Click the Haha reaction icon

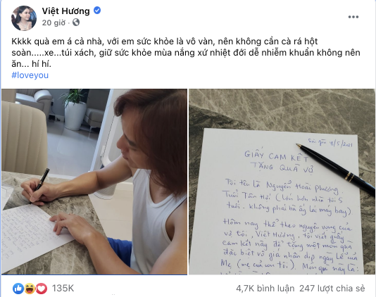30,288
